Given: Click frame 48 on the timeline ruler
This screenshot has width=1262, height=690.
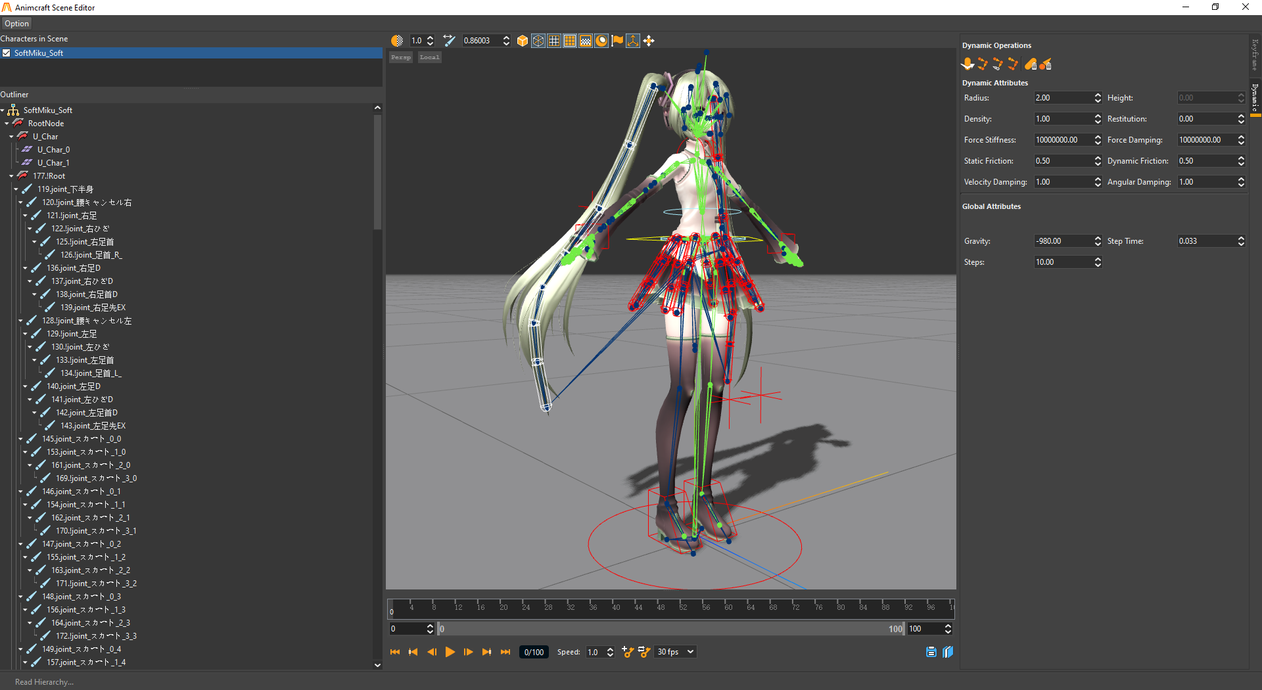Looking at the screenshot, I should coord(661,607).
